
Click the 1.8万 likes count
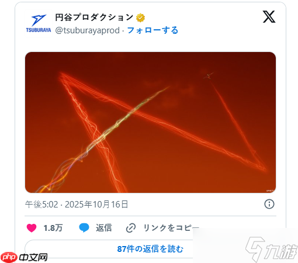pyautogui.click(x=53, y=228)
